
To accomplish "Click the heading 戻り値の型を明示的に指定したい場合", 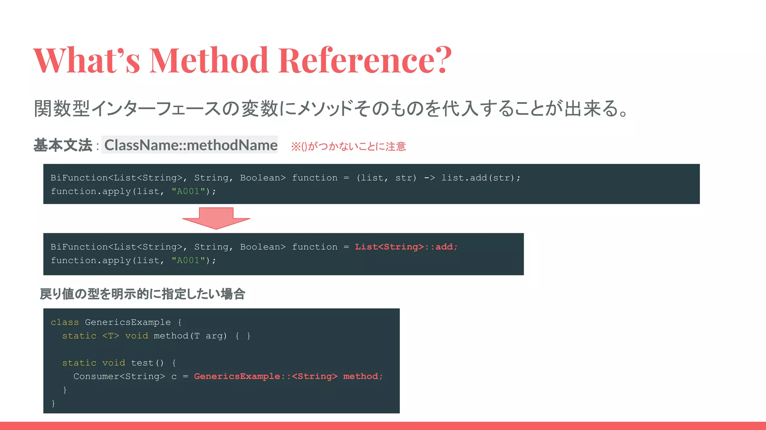I will (142, 294).
